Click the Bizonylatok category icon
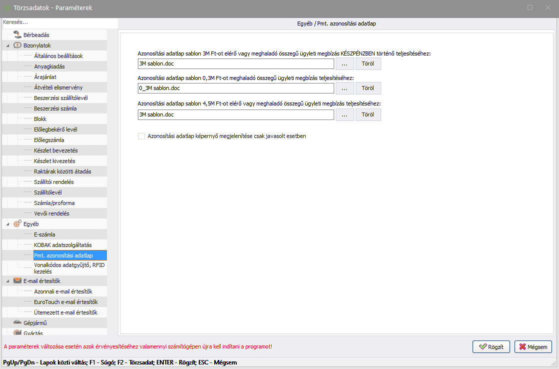559x369 pixels. 17,45
